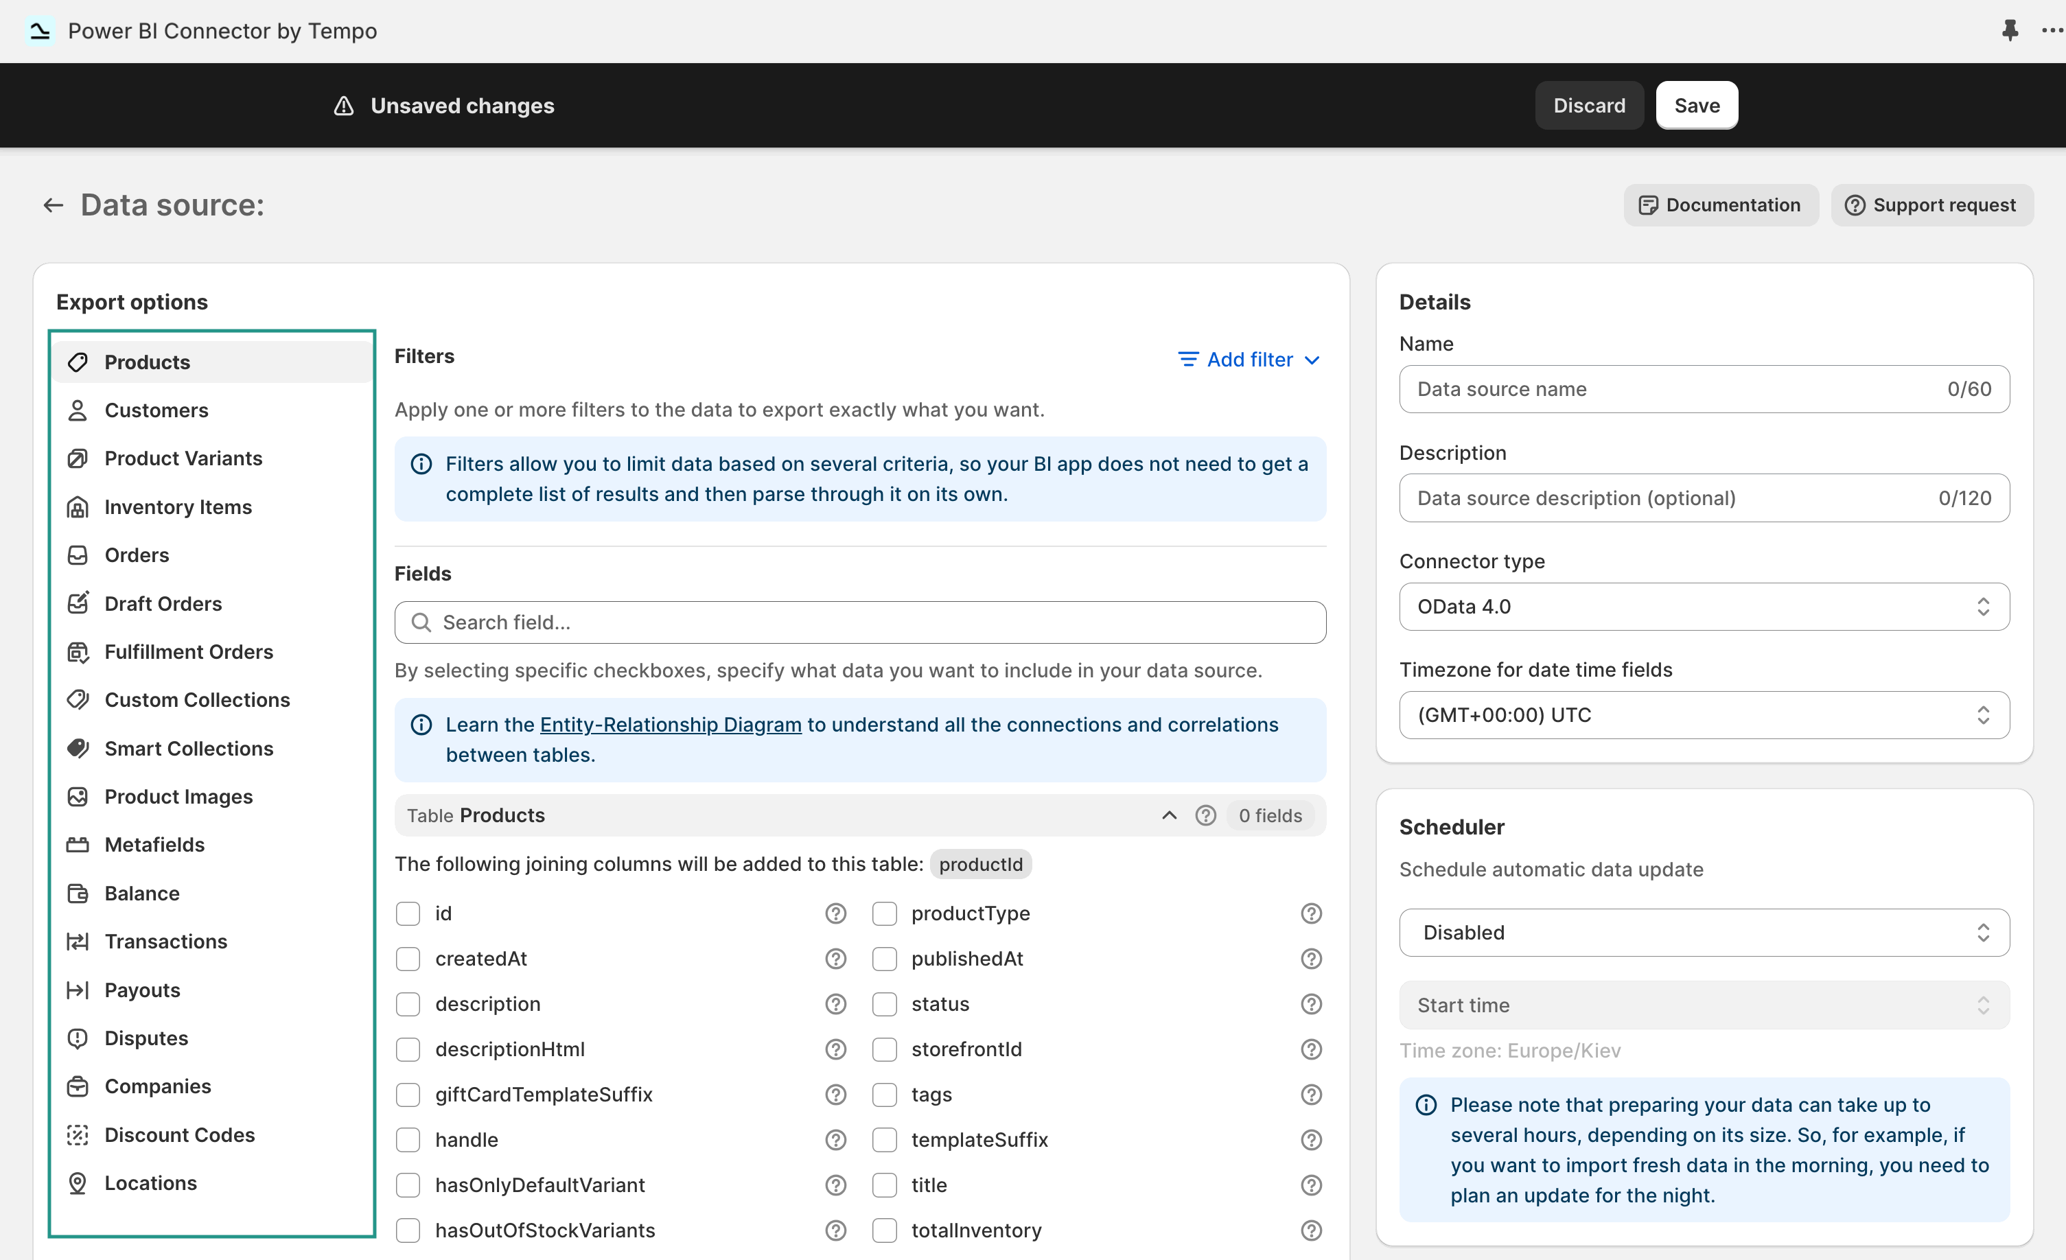Click the Save button
2066x1260 pixels.
[x=1696, y=105]
